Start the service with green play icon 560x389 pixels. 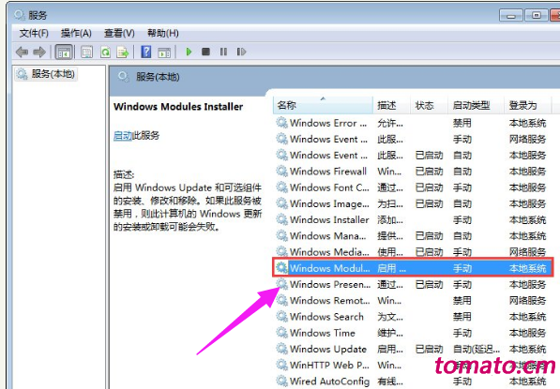coord(189,52)
